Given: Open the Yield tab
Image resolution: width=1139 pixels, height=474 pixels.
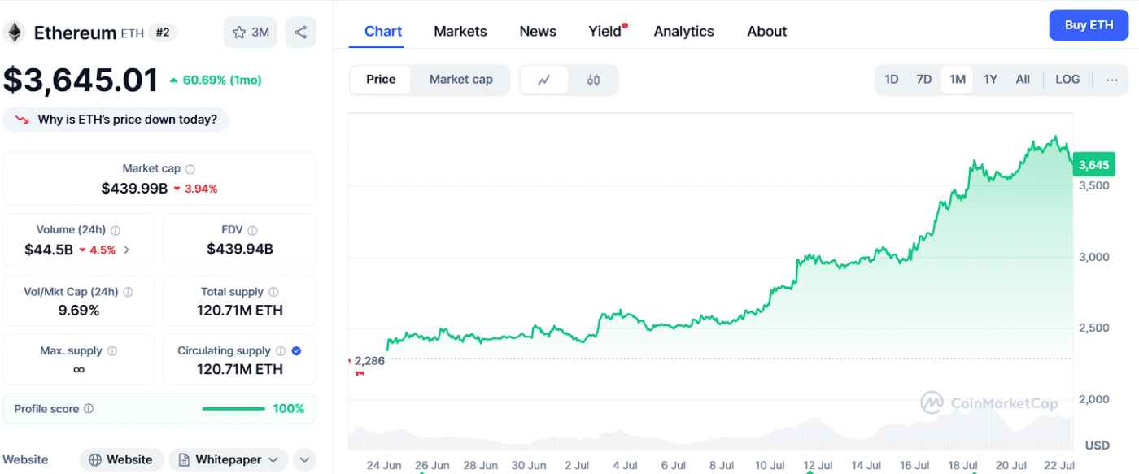Looking at the screenshot, I should [605, 32].
